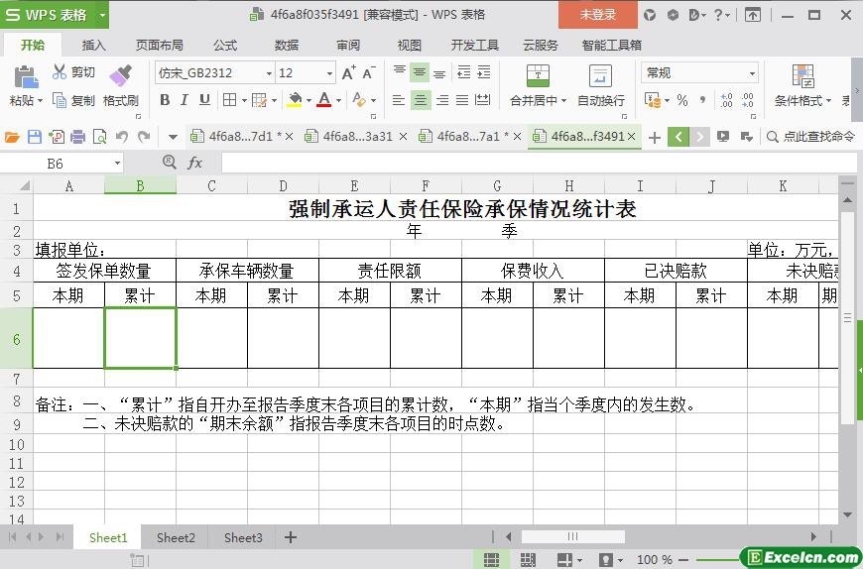Click the red font color swatch
This screenshot has width=863, height=569.
(x=324, y=99)
